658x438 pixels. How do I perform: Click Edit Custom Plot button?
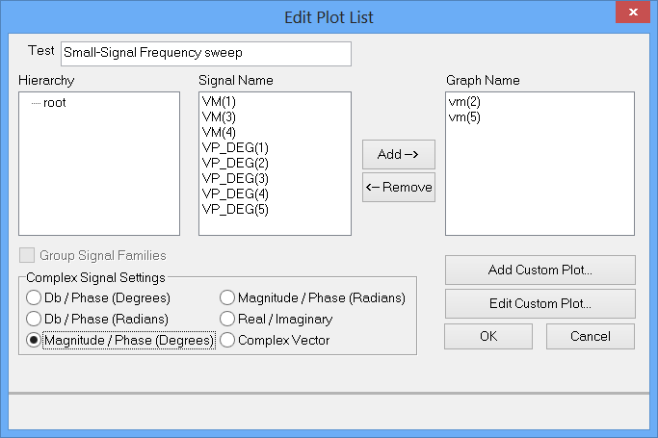(x=540, y=303)
